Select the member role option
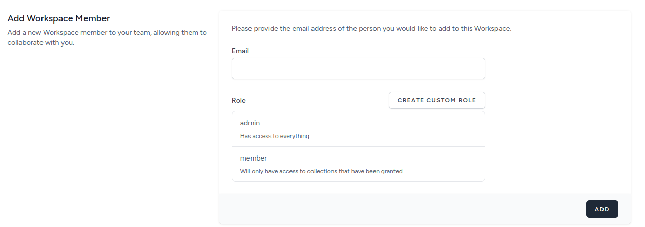 pos(358,164)
